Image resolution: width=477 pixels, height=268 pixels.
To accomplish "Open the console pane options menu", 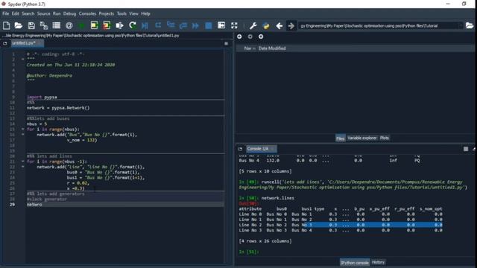I will [466, 149].
